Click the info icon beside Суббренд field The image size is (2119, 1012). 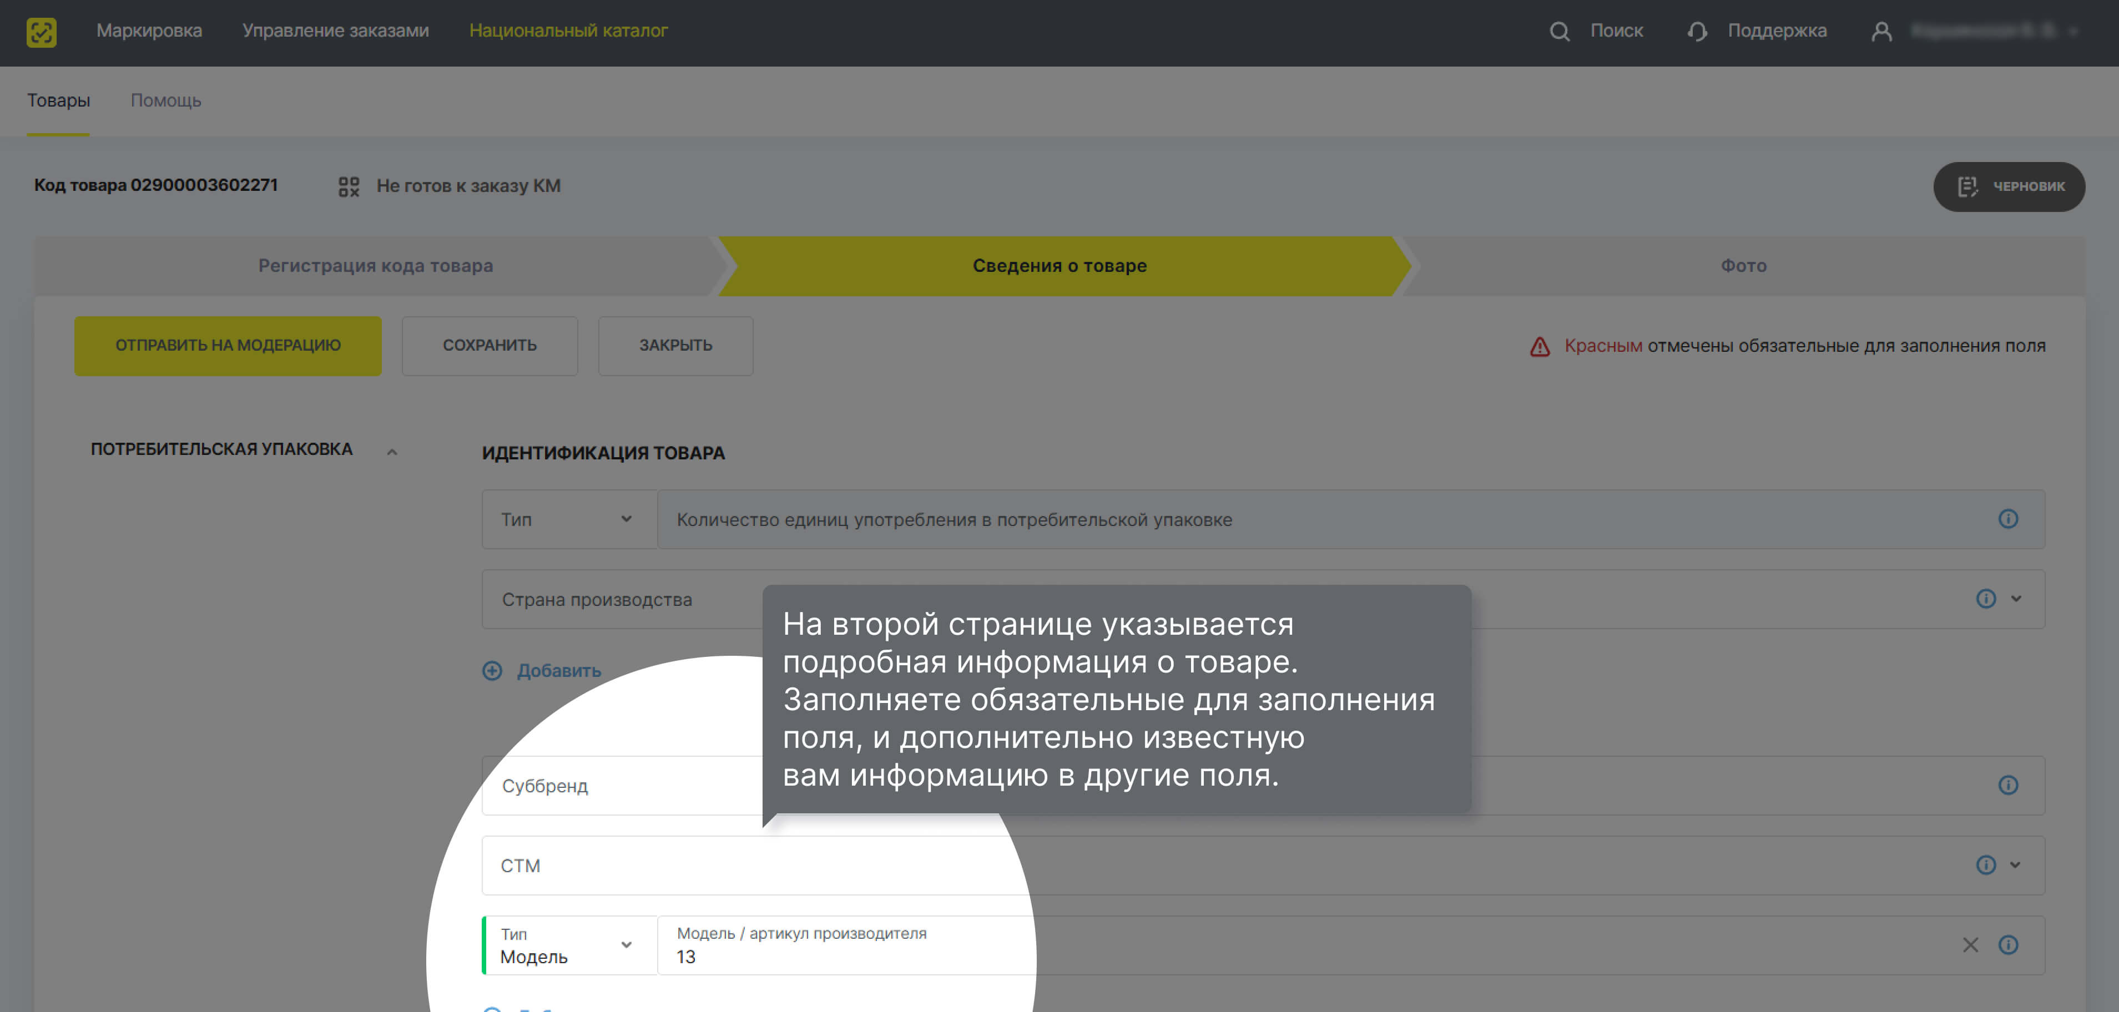(2010, 785)
